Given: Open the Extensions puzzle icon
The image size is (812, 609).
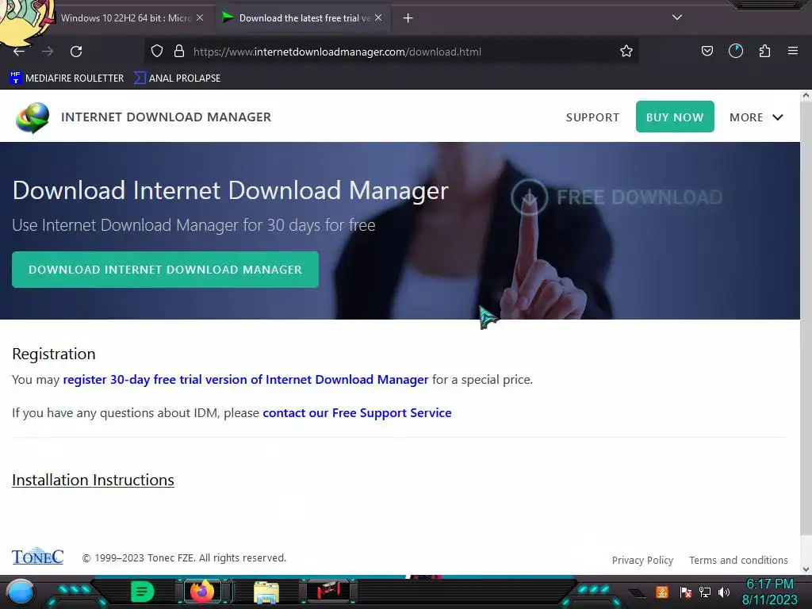Looking at the screenshot, I should [764, 52].
